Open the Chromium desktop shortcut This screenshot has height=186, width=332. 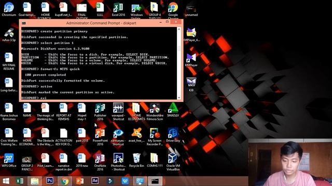pos(9,9)
